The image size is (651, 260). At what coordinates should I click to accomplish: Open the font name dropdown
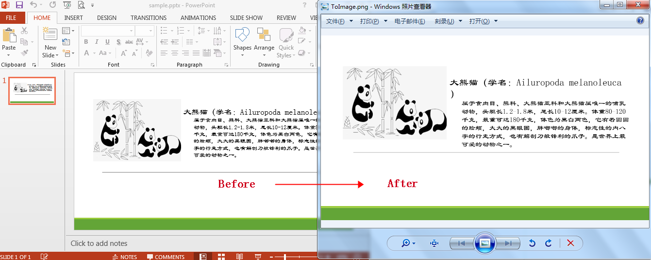[x=131, y=31]
